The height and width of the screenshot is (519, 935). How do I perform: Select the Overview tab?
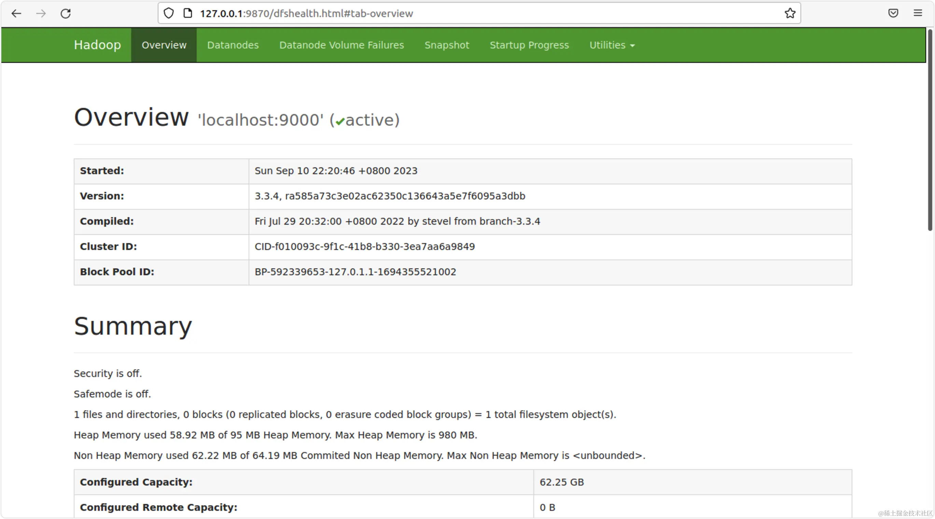164,45
